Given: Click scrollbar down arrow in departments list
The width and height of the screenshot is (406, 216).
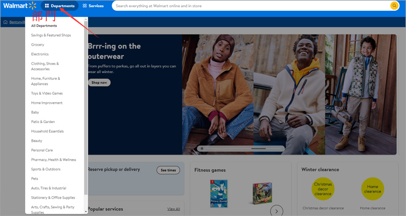Looking at the screenshot, I should tap(86, 211).
